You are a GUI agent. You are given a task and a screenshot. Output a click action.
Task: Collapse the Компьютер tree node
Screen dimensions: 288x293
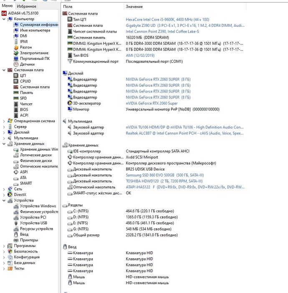tap(4, 19)
